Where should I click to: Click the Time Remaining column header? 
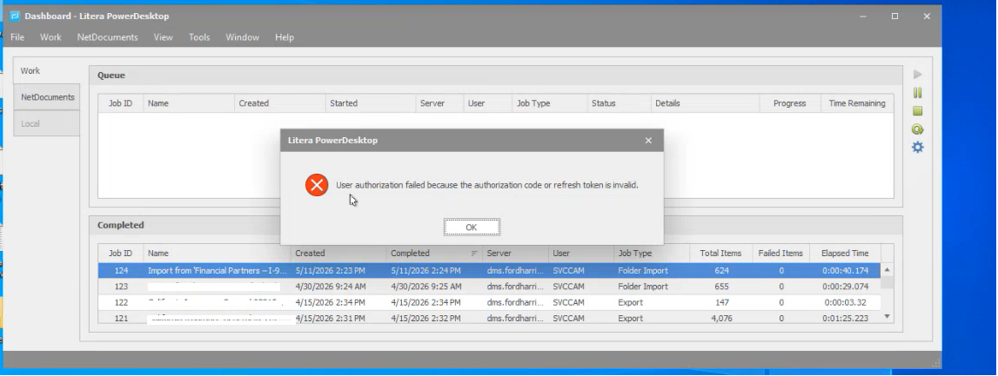point(857,102)
